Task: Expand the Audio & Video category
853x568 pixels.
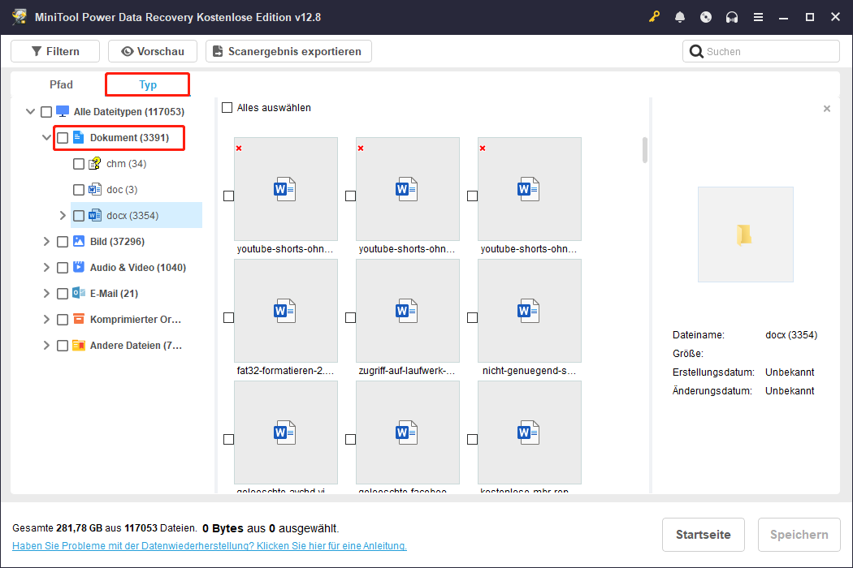Action: (46, 267)
